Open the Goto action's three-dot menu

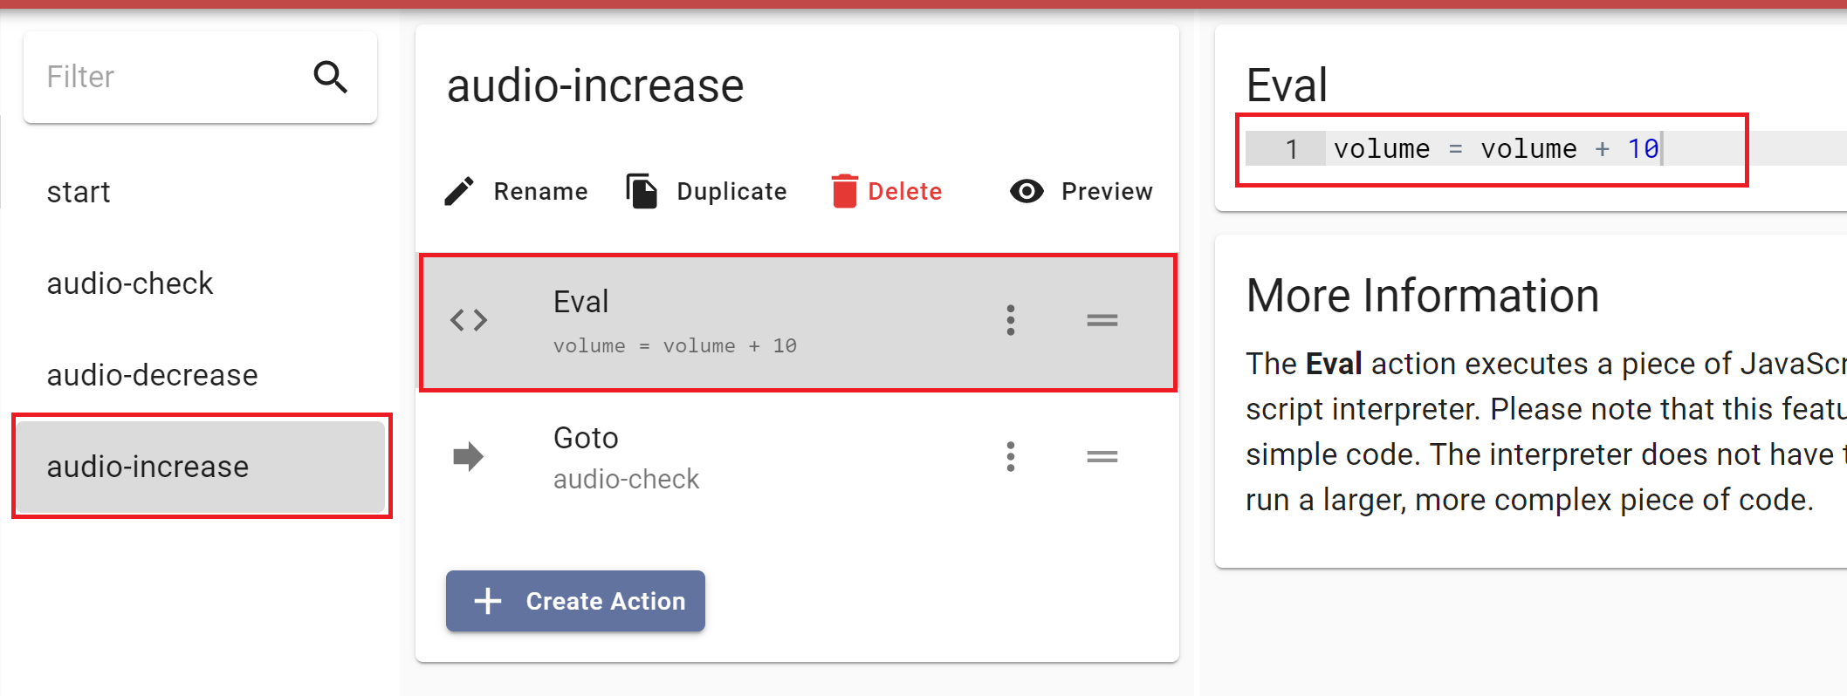click(x=1011, y=456)
